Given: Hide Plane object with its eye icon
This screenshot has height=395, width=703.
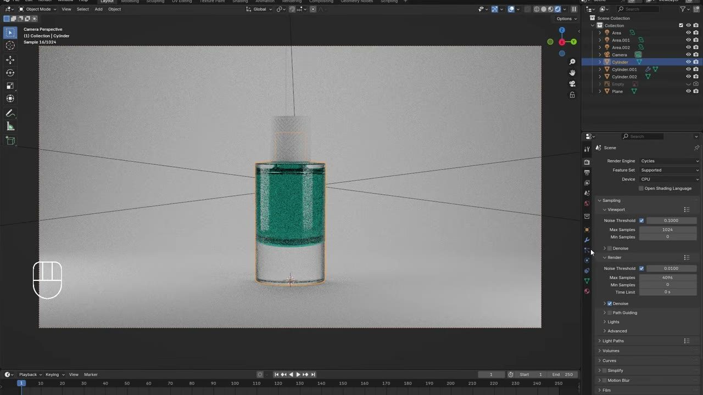Looking at the screenshot, I should (x=688, y=91).
